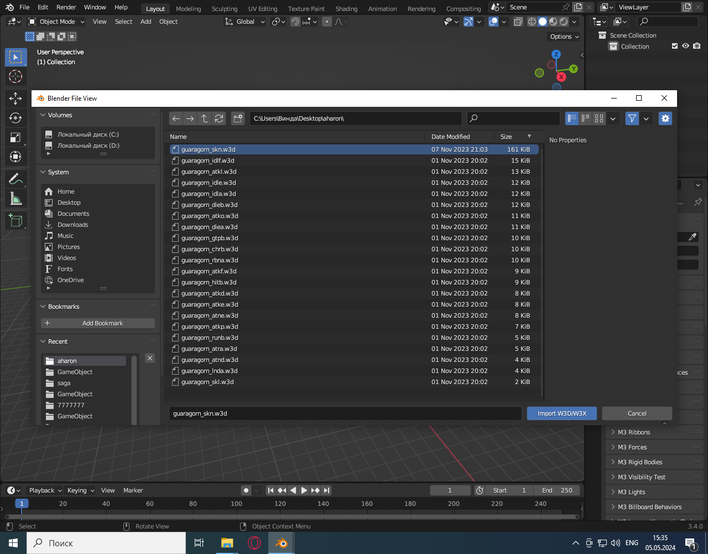Click the Import W3D/W3X button
The image size is (708, 554).
[x=561, y=413]
